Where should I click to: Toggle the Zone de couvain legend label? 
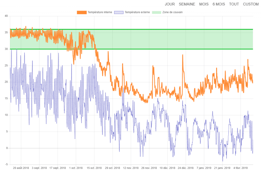(173, 12)
